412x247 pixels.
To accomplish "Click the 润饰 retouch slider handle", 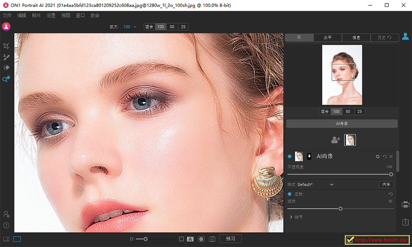I will click(340, 208).
